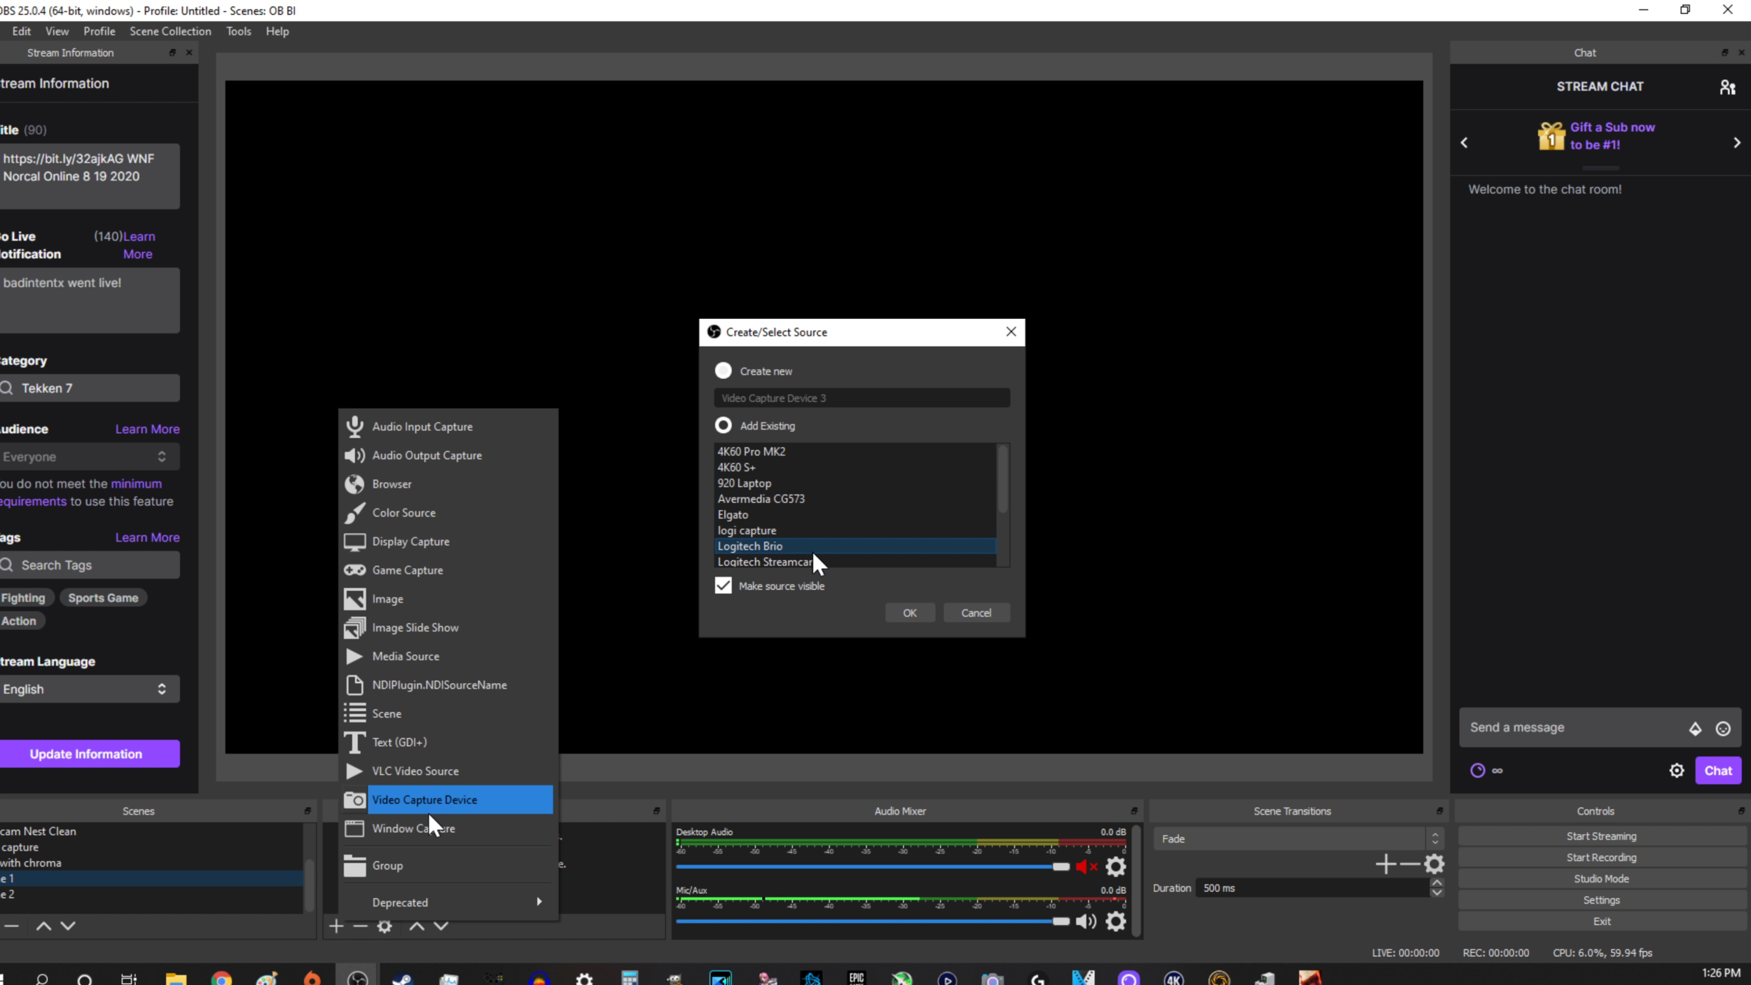1751x985 pixels.
Task: Select the Game Capture source type
Action: [x=407, y=570]
